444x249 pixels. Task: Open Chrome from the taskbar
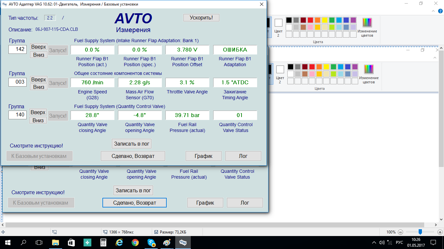(135, 242)
